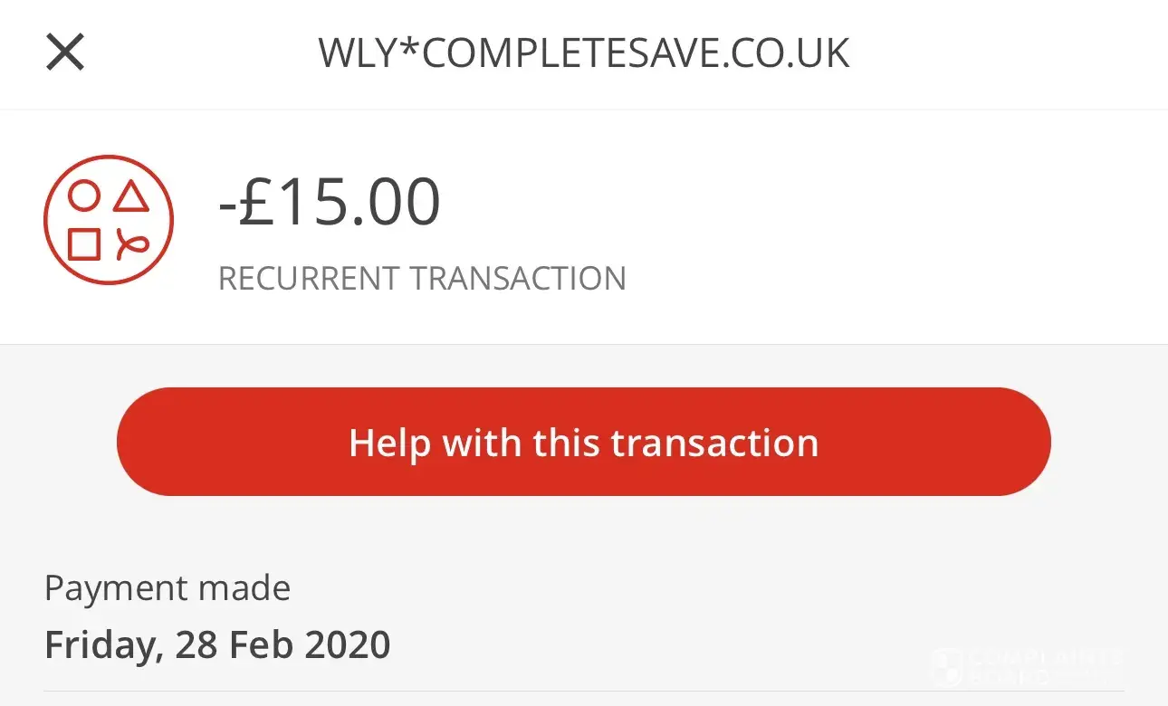1168x706 pixels.
Task: Tap the WLY*COMPLETESAVE.CO.UK merchant title
Action: (x=584, y=54)
